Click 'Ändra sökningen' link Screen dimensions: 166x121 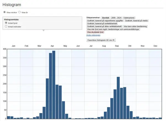93,35
